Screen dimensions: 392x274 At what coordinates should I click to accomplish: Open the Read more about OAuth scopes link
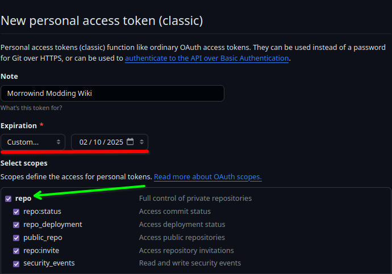point(208,176)
